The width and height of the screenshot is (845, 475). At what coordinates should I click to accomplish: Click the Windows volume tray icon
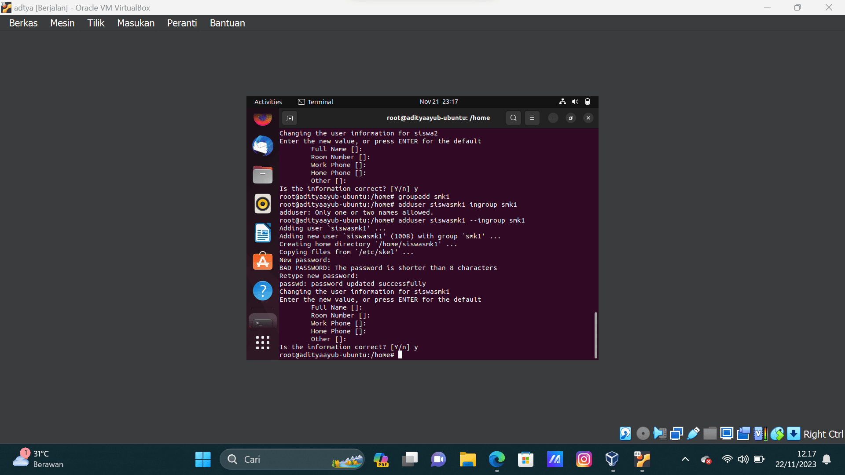743,460
